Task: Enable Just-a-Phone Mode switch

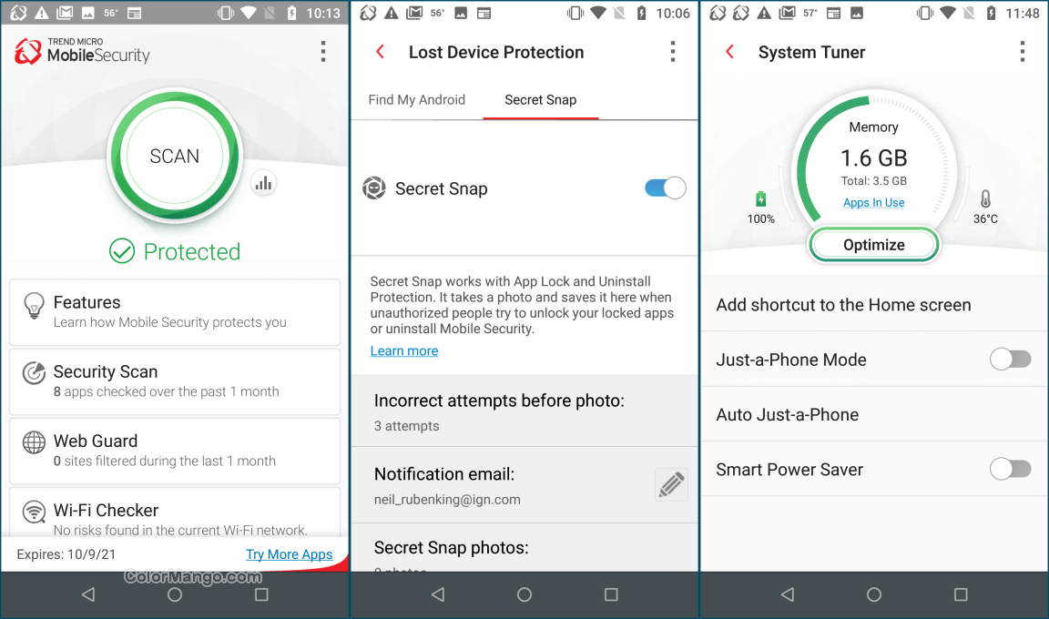Action: click(x=1010, y=360)
